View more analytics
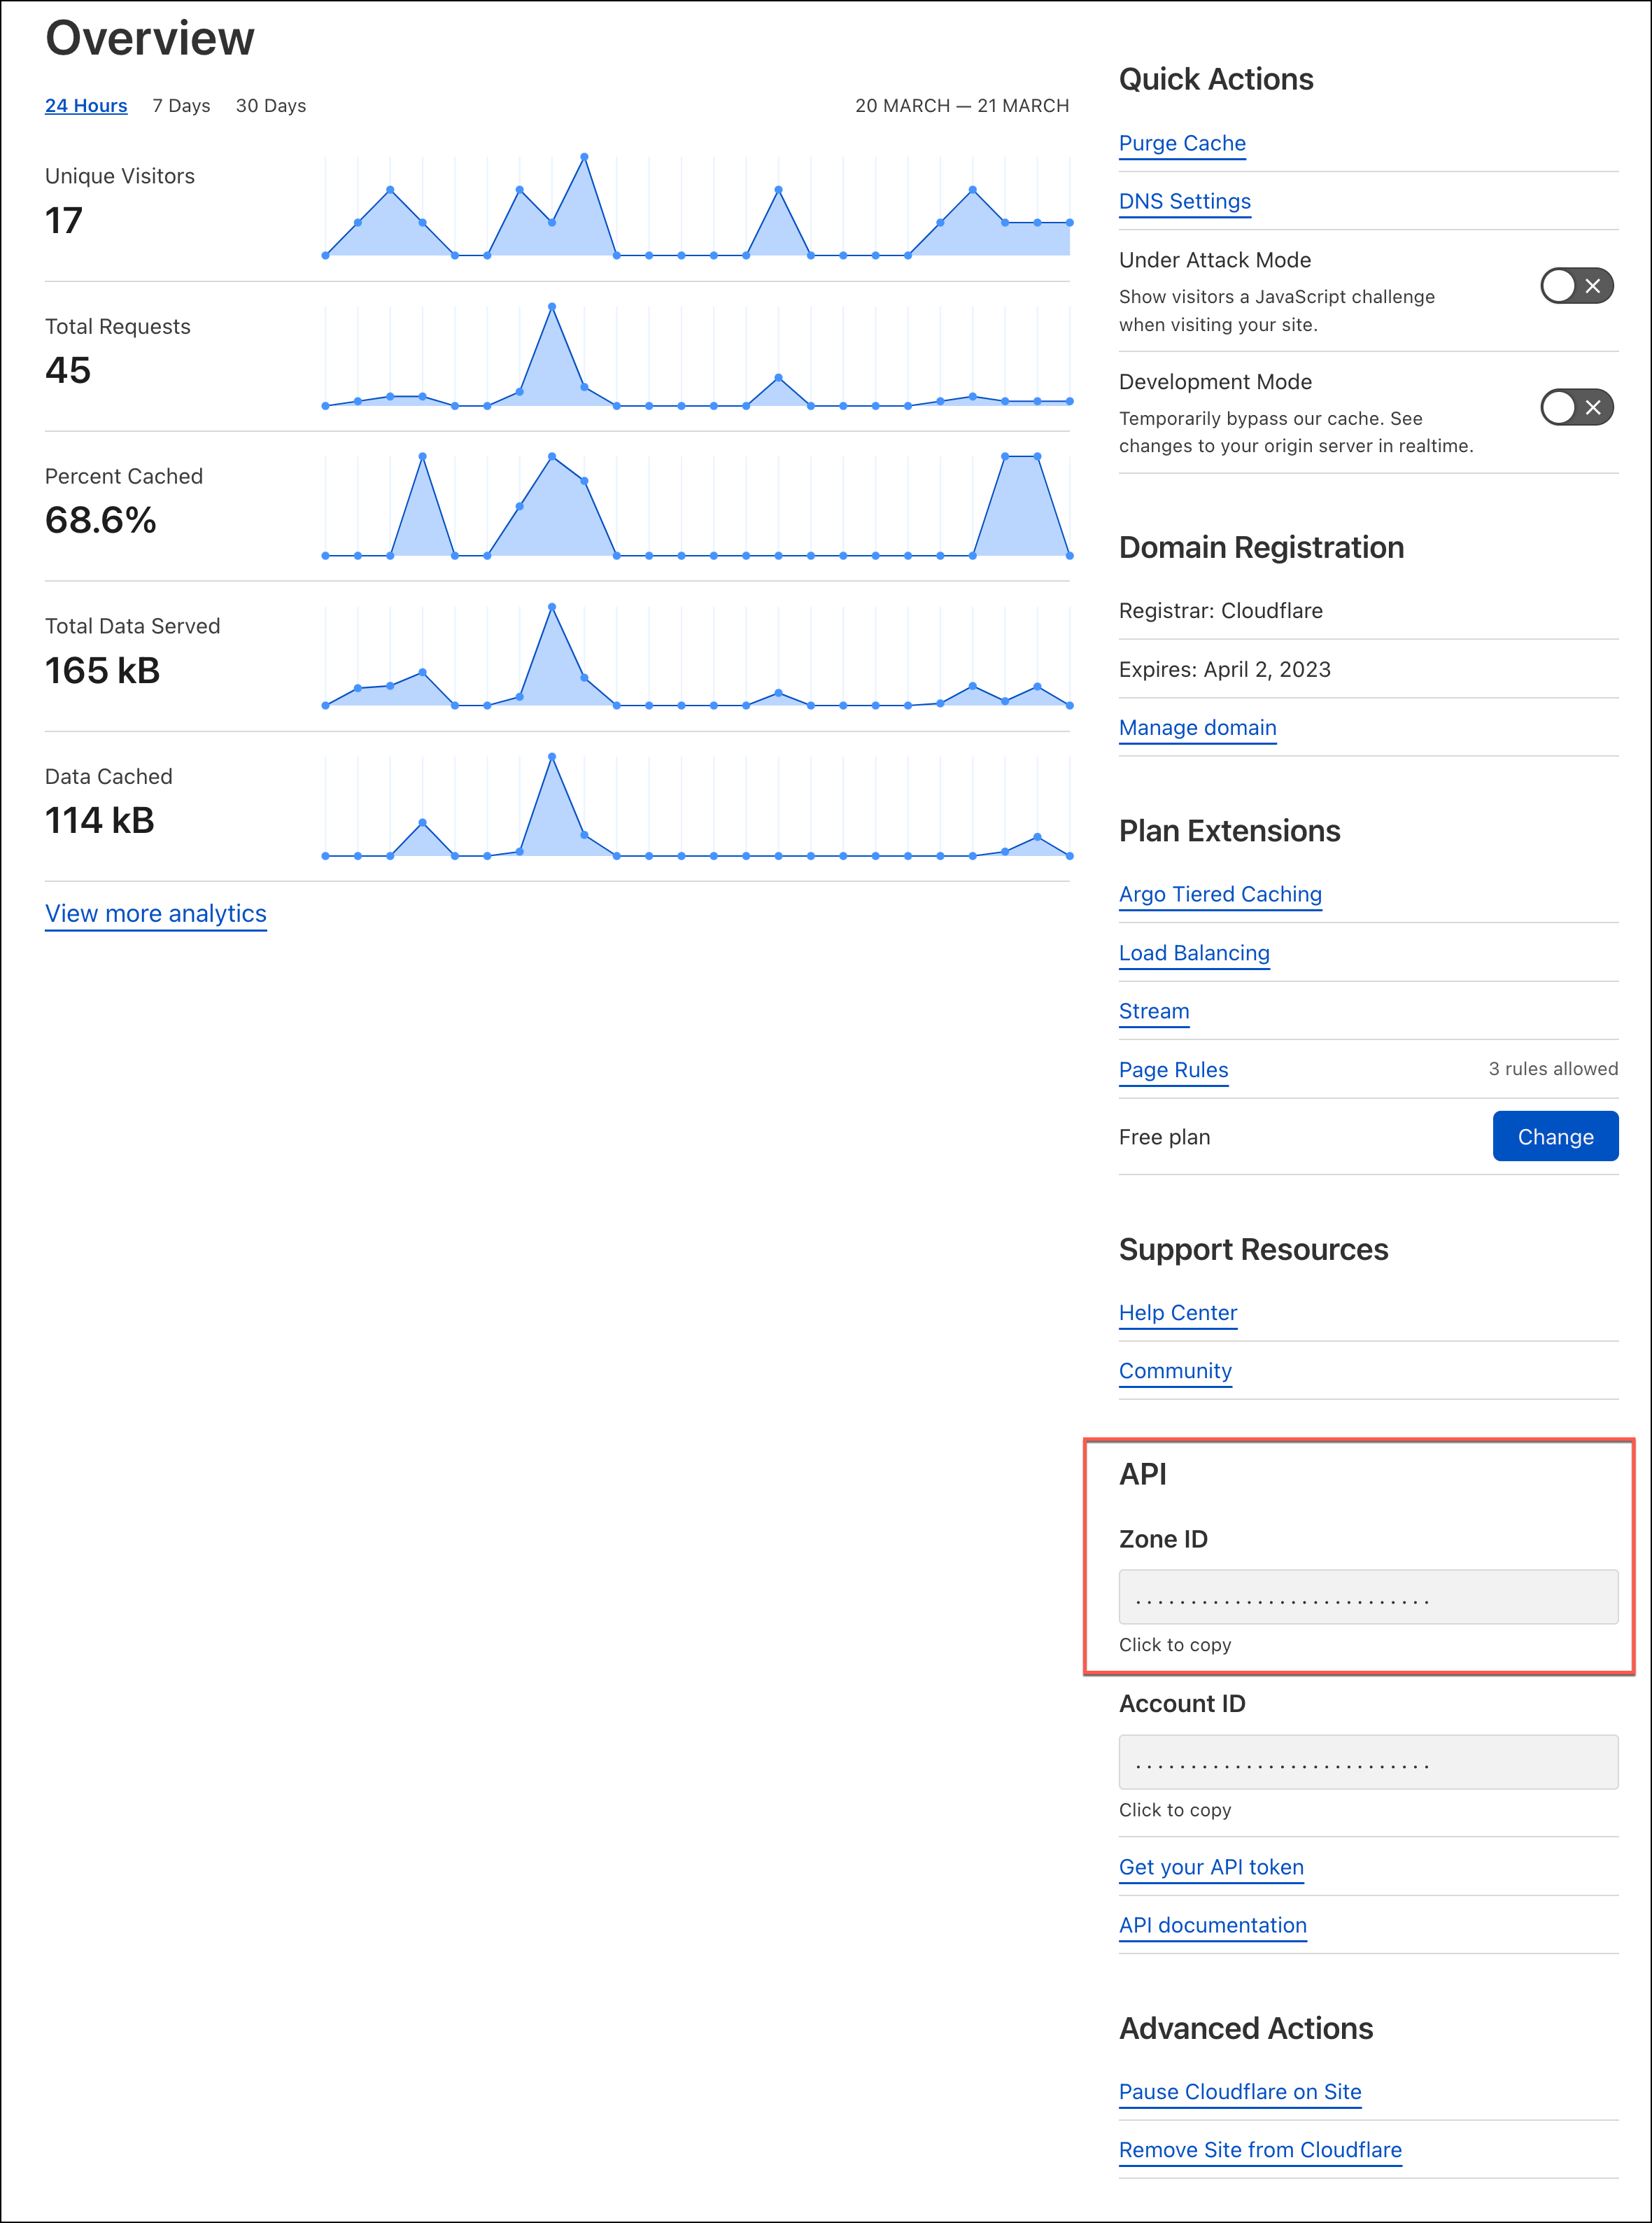 click(155, 913)
